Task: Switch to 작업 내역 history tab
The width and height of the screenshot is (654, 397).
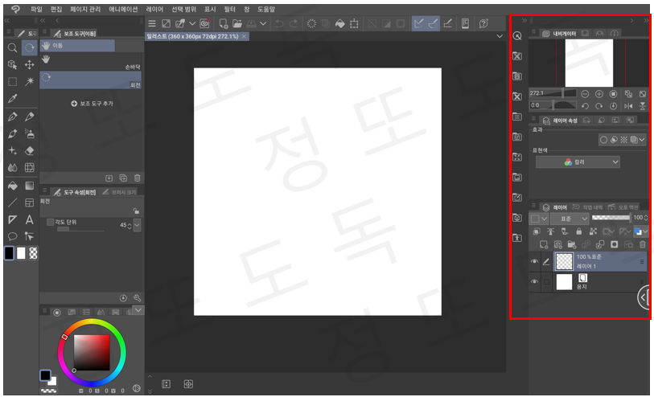Action: pos(587,207)
